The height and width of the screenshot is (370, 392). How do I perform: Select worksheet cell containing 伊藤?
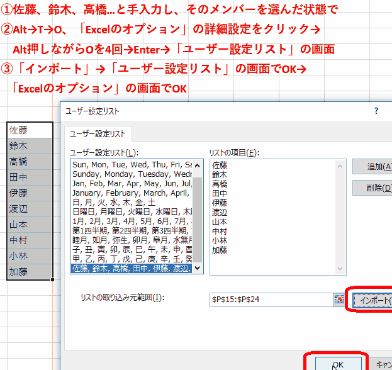[30, 193]
